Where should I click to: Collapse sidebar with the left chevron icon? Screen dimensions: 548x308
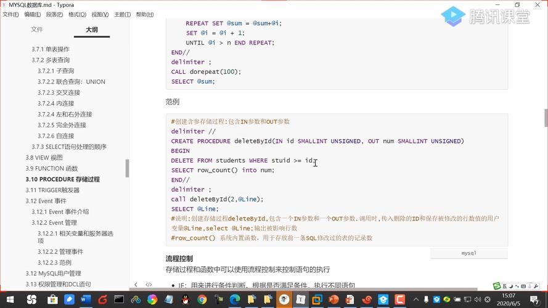click(x=136, y=285)
